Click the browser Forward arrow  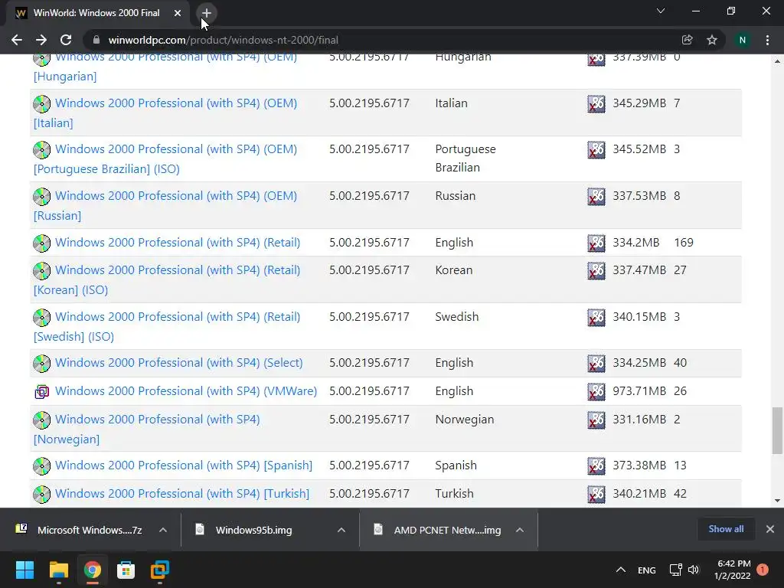(41, 40)
